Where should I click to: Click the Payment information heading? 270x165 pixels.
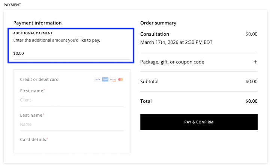coord(37,23)
